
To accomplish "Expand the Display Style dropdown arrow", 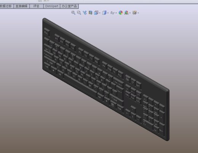I will pyautogui.click(x=108, y=13).
